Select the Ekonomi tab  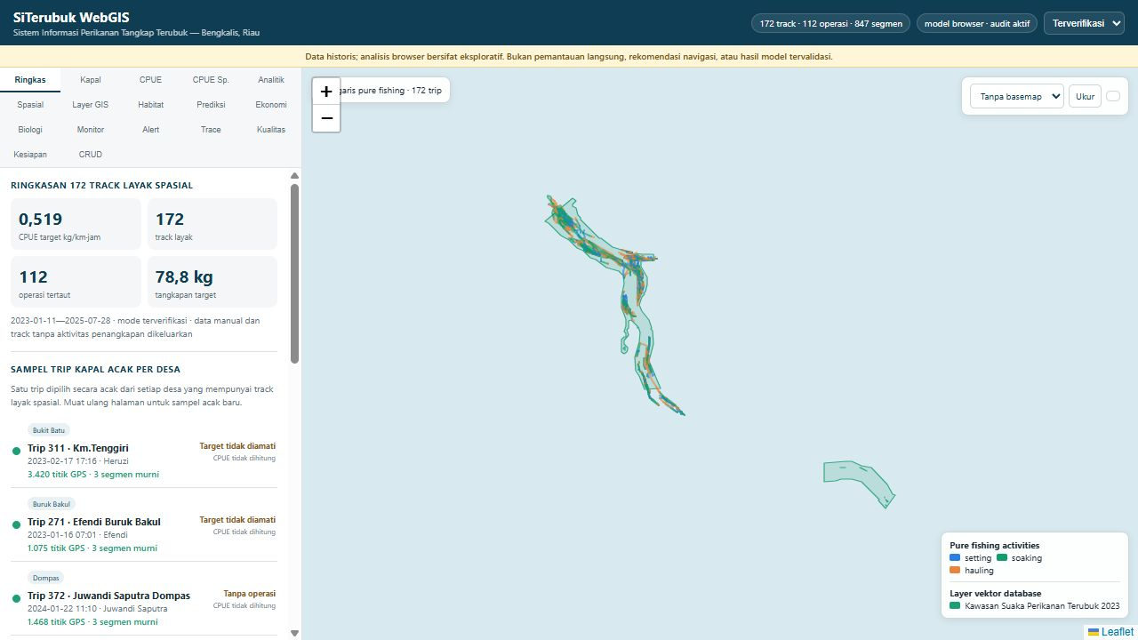click(271, 105)
